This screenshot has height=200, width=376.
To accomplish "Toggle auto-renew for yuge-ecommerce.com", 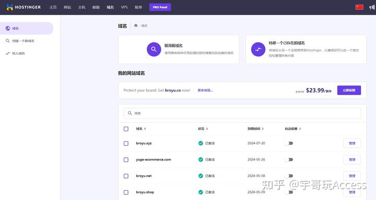I will pos(289,159).
